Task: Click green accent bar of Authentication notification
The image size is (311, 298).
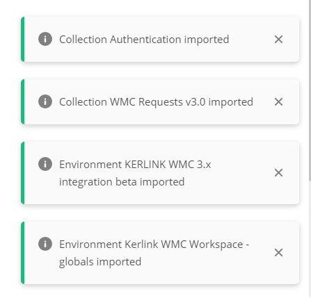Action: tap(22, 39)
